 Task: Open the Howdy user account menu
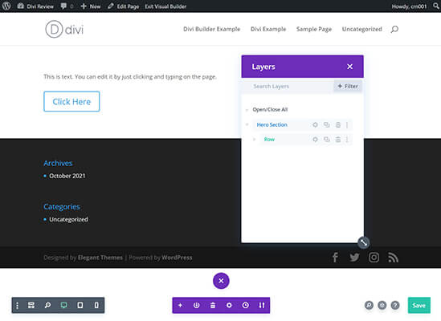(409, 6)
